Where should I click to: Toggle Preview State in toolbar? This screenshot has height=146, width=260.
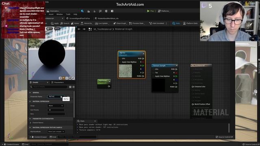(x=136, y=24)
